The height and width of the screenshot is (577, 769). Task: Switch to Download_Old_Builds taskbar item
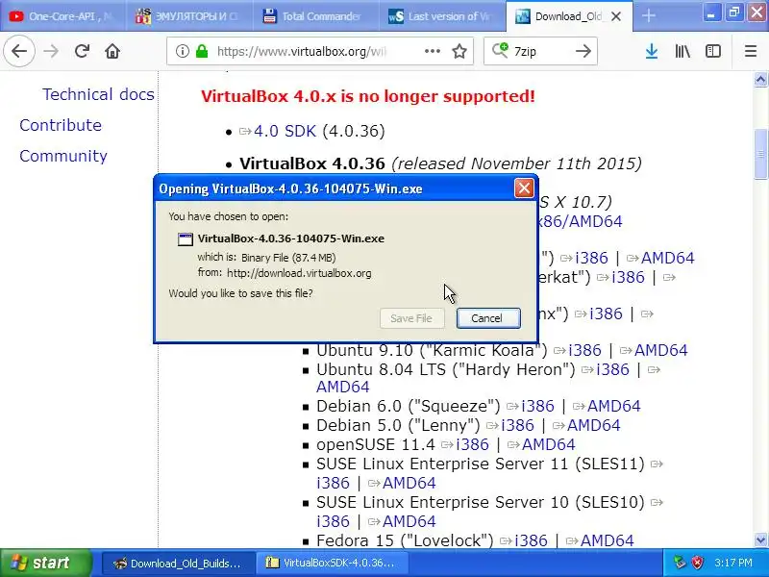(179, 563)
